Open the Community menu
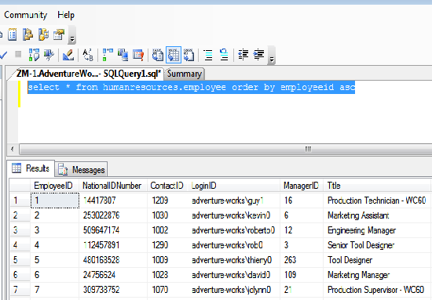 (x=25, y=15)
